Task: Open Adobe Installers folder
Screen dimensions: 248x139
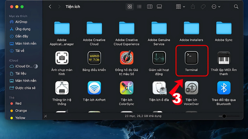Action: point(191,28)
